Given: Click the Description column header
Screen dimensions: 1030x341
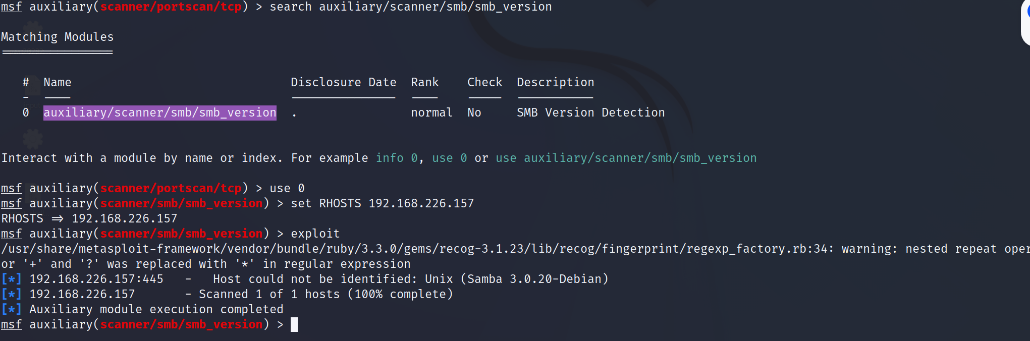Looking at the screenshot, I should pyautogui.click(x=555, y=82).
